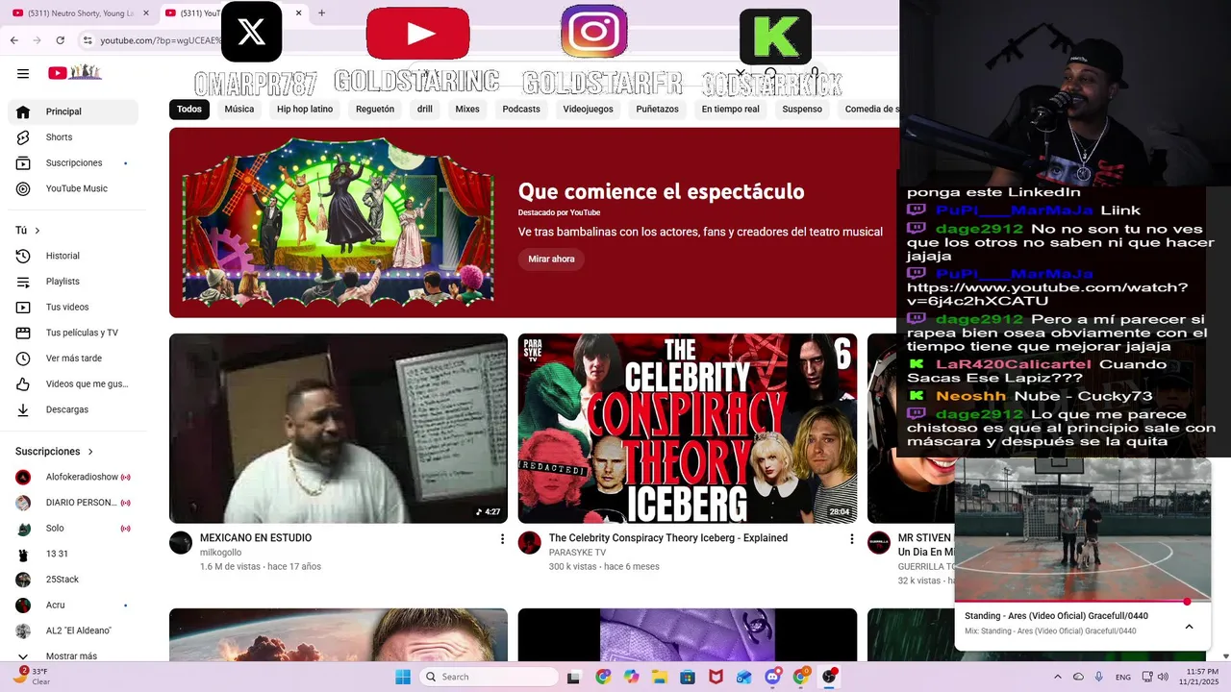Select the Hip hop latino chip

tap(305, 110)
